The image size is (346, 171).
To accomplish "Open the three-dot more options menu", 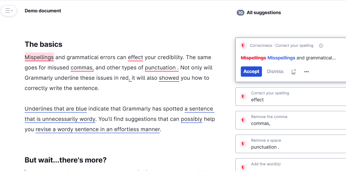I will coord(306,72).
